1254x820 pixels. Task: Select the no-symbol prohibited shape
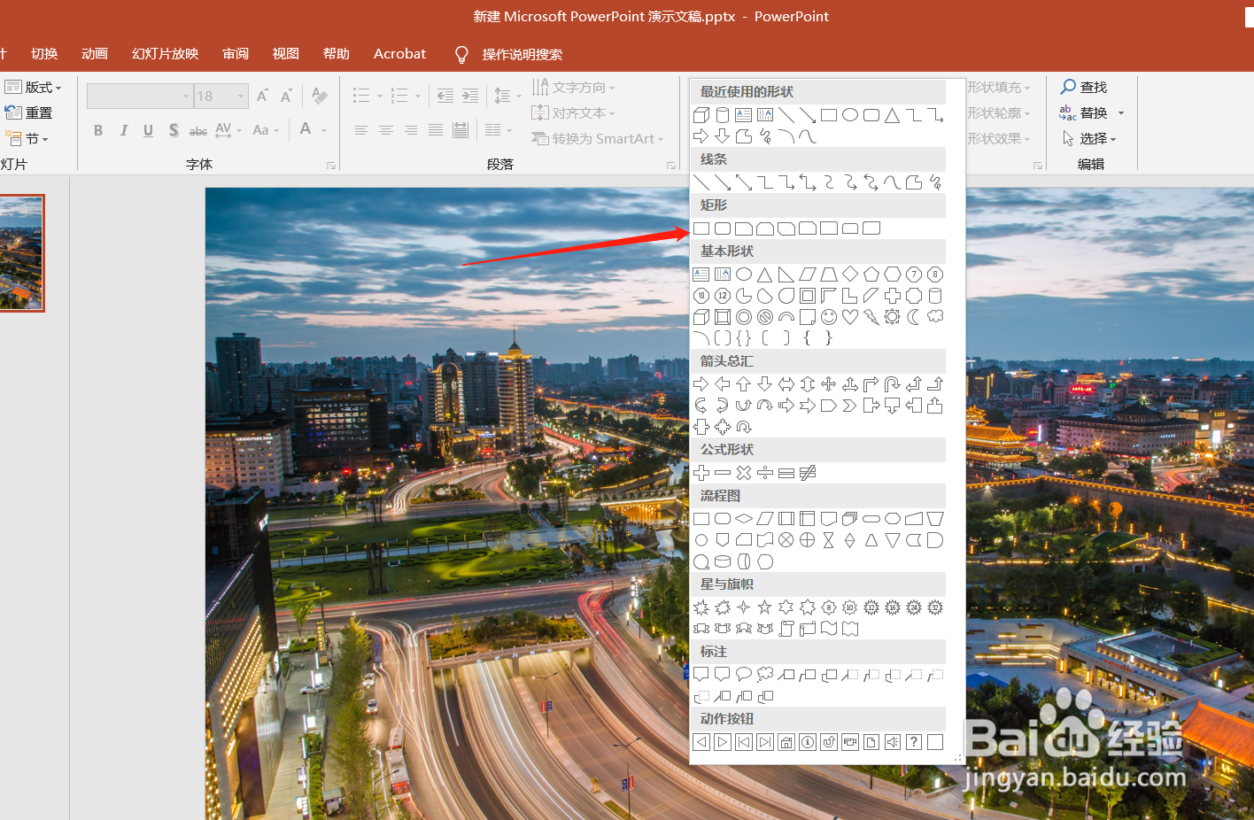[765, 317]
